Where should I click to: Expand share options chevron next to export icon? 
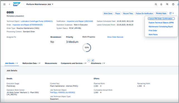tap(173, 13)
